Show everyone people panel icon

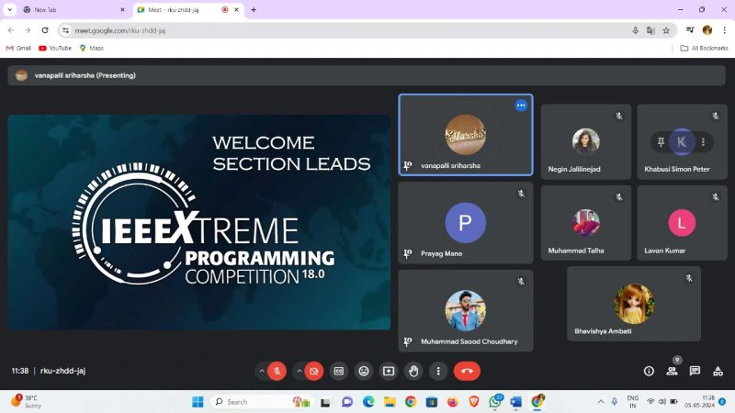point(672,371)
